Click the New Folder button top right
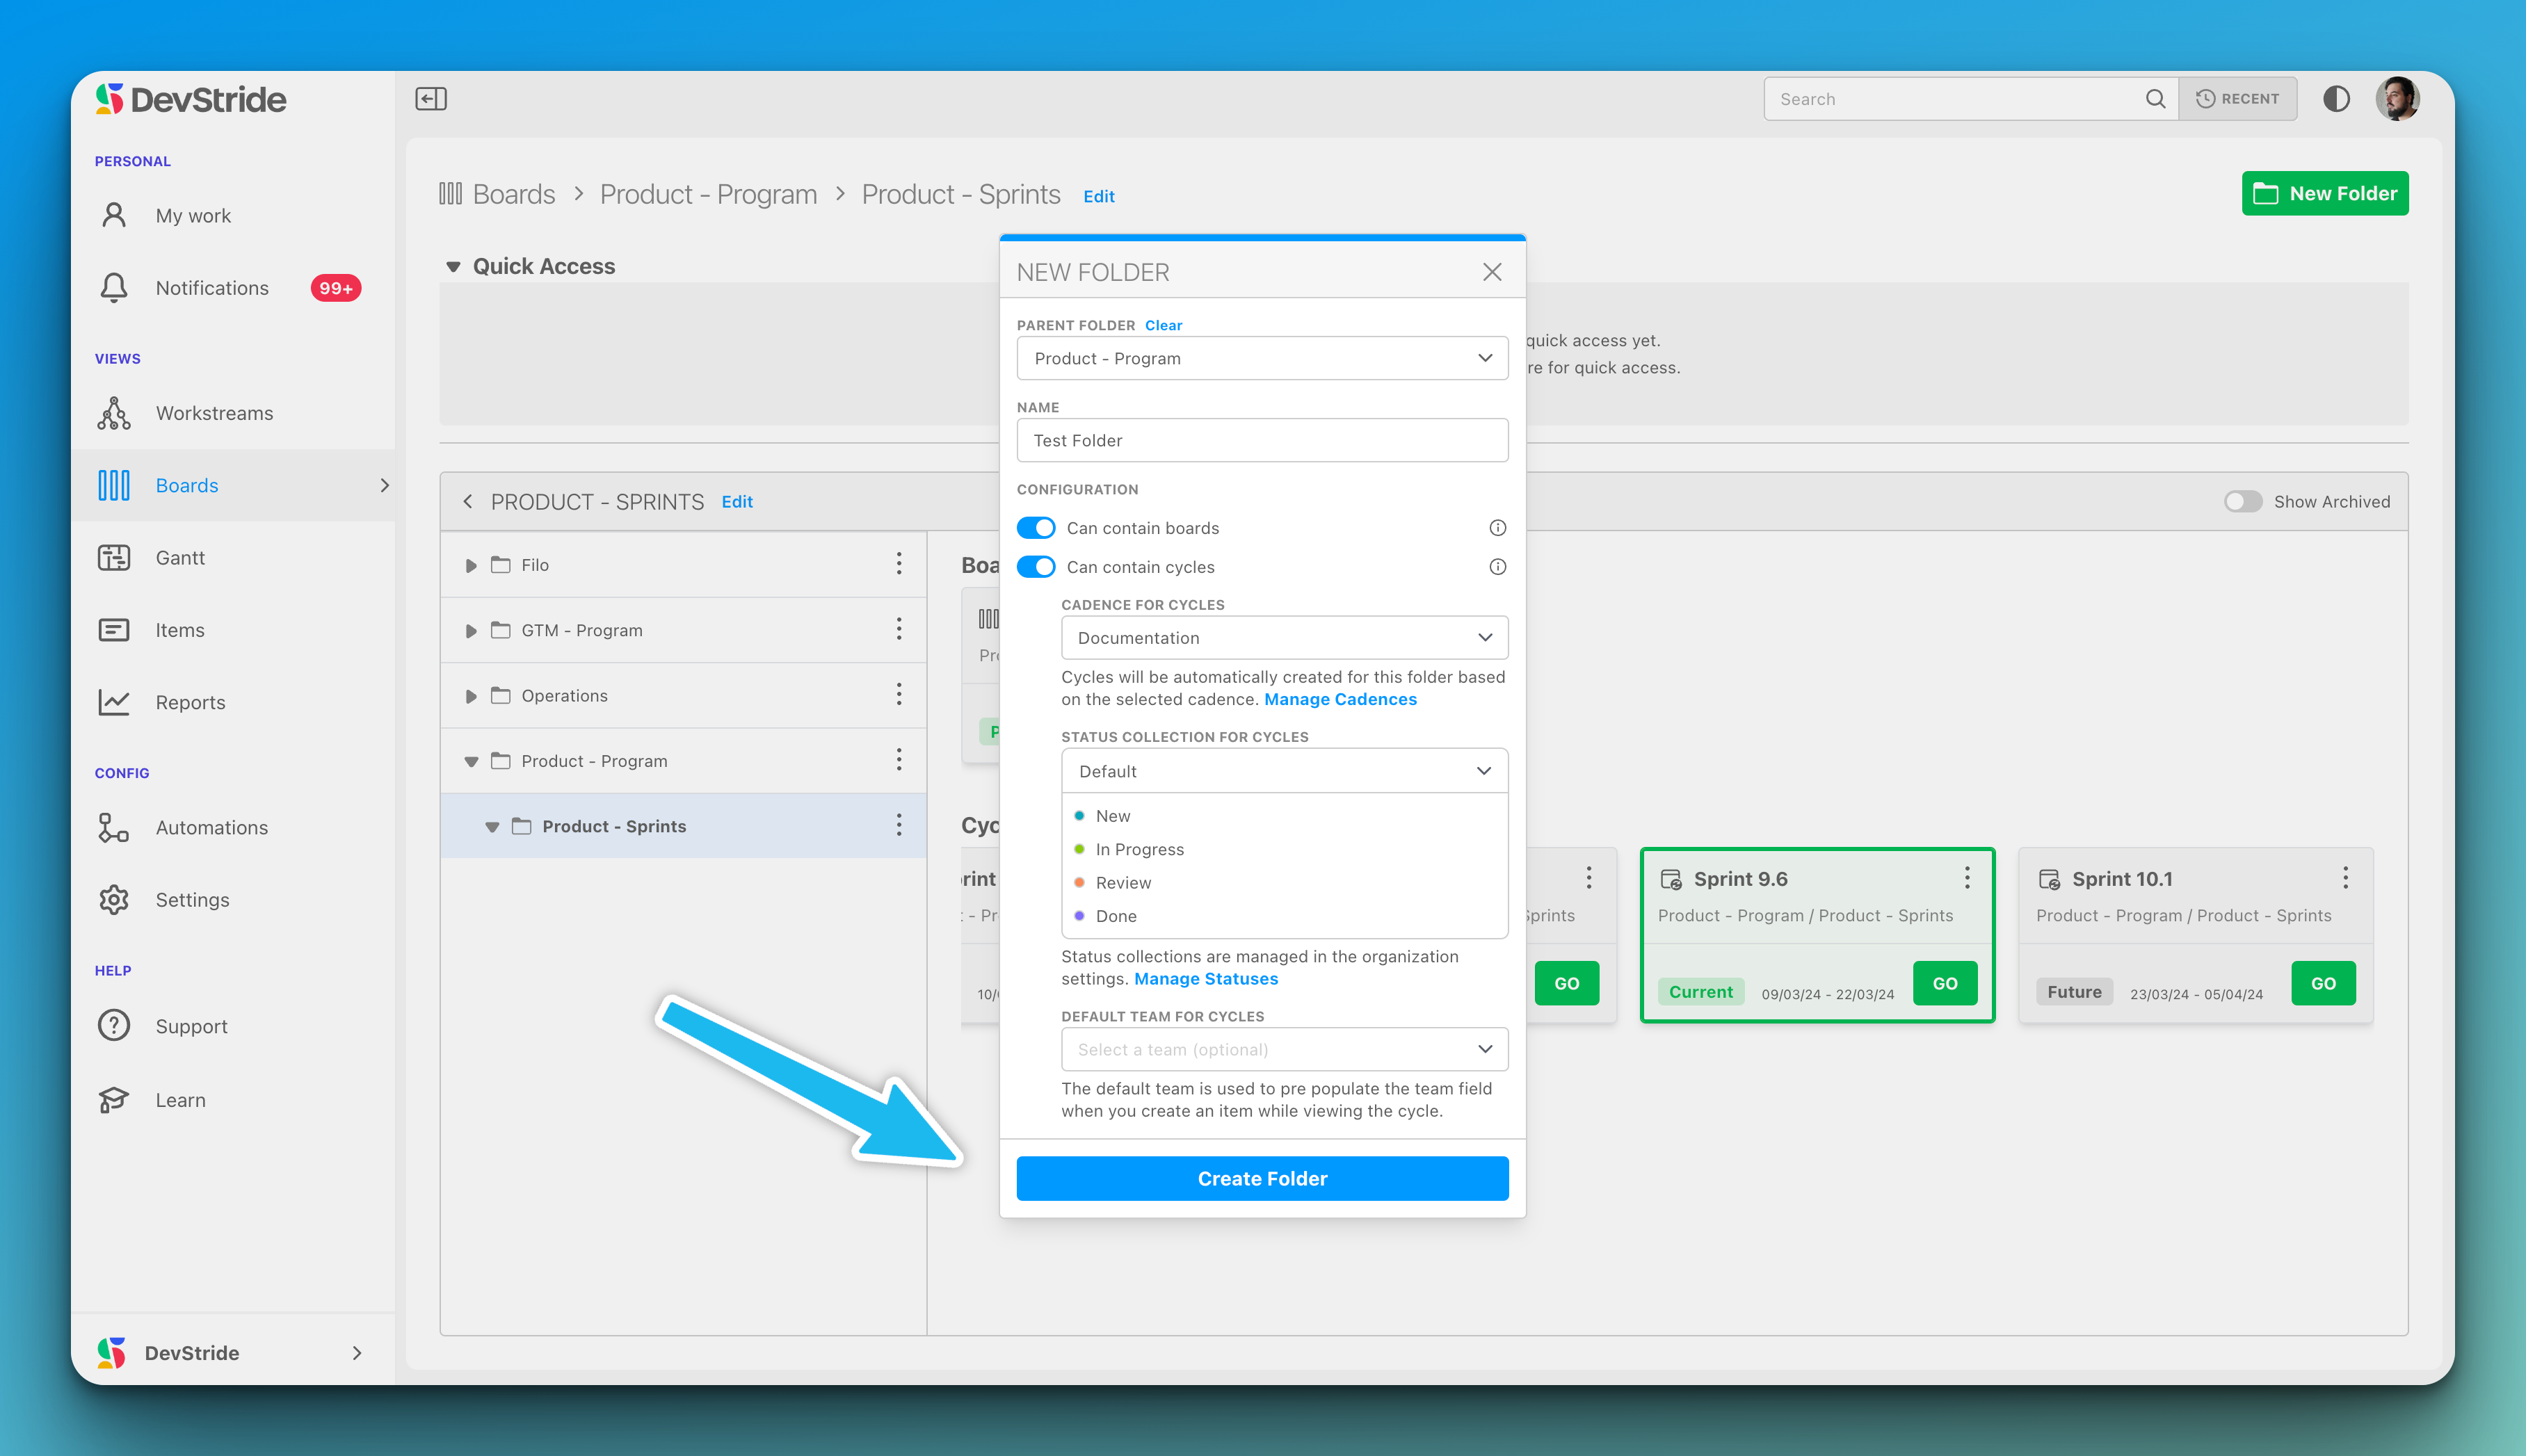 point(2325,193)
